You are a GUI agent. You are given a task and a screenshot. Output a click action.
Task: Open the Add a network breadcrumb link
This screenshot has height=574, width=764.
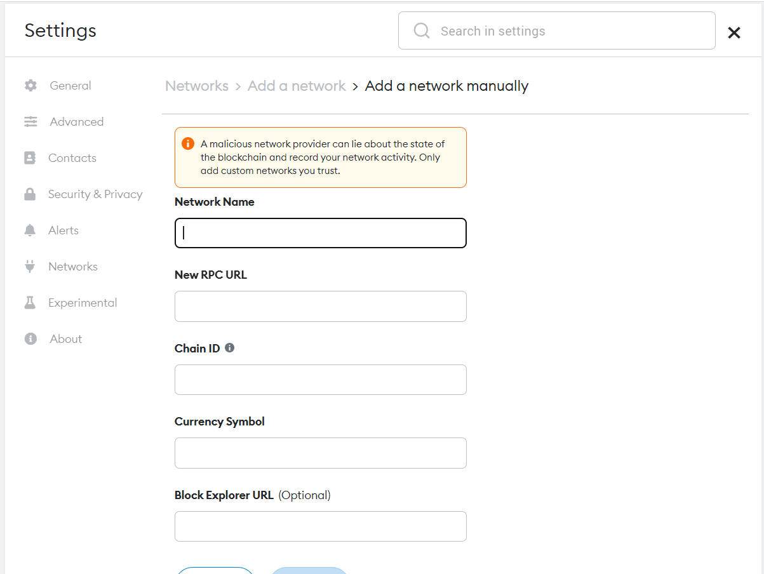pos(297,86)
